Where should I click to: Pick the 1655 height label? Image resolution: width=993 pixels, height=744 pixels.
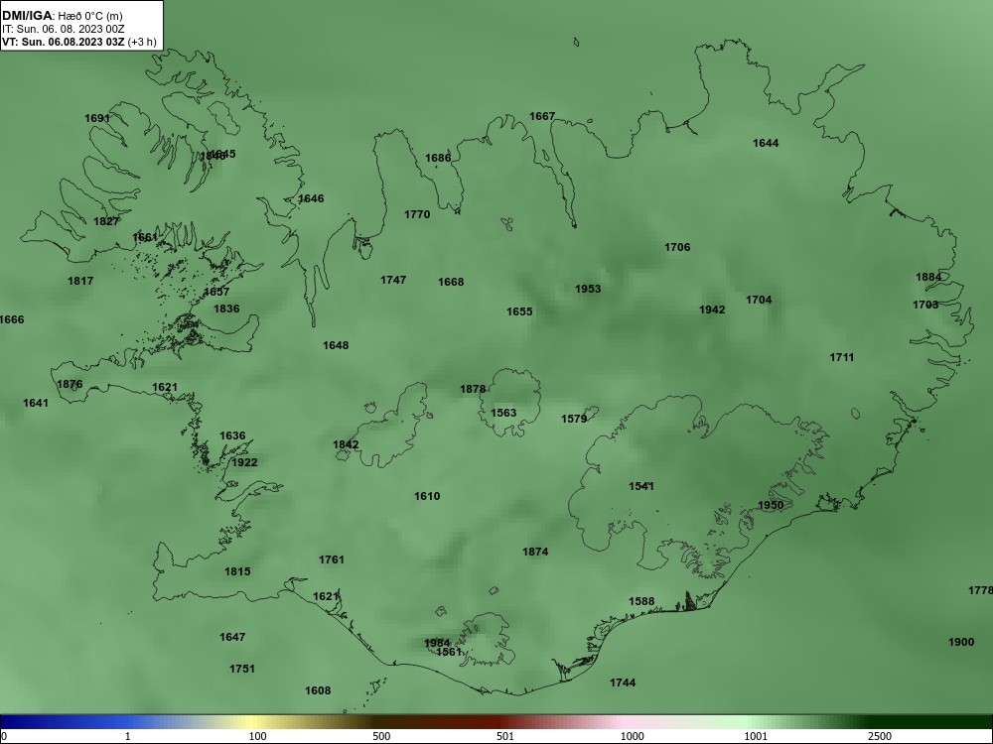click(519, 311)
